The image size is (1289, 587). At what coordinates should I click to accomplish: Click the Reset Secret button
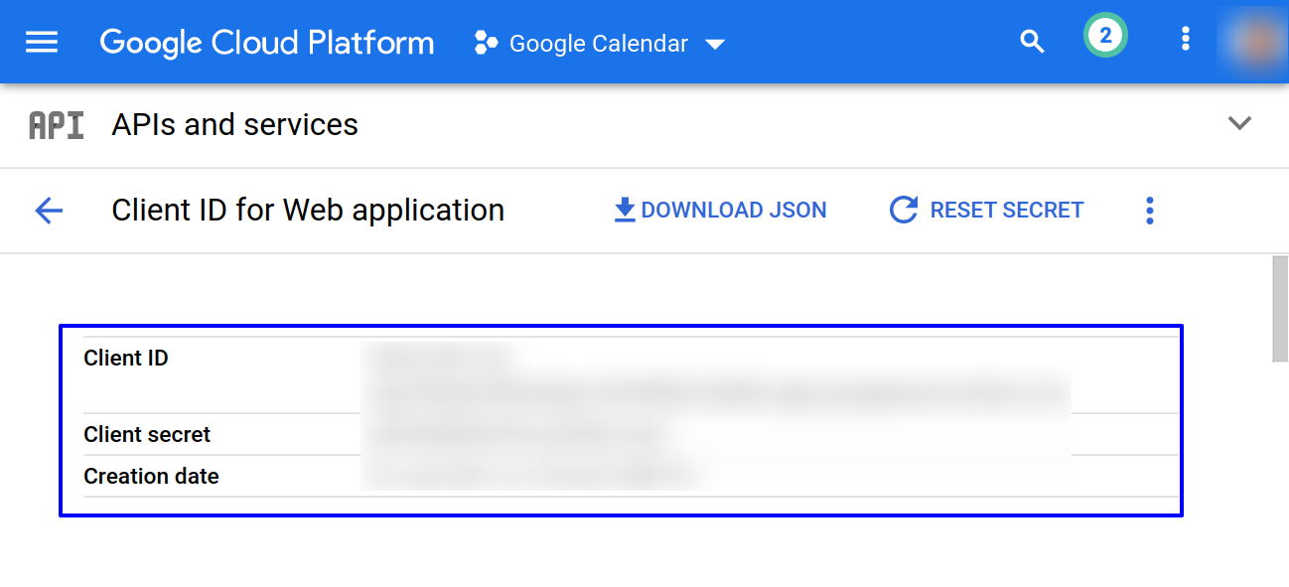coord(986,211)
